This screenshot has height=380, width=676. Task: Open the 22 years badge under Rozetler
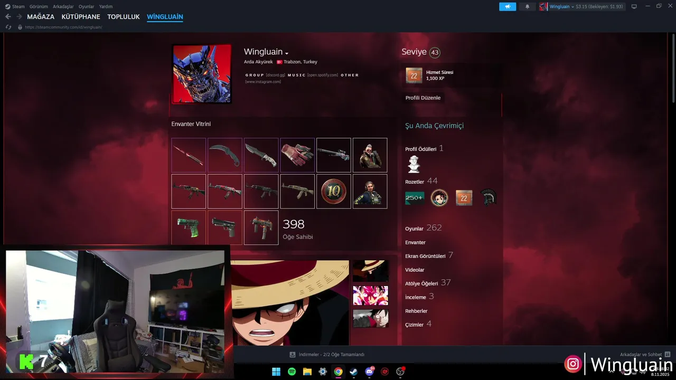point(464,198)
